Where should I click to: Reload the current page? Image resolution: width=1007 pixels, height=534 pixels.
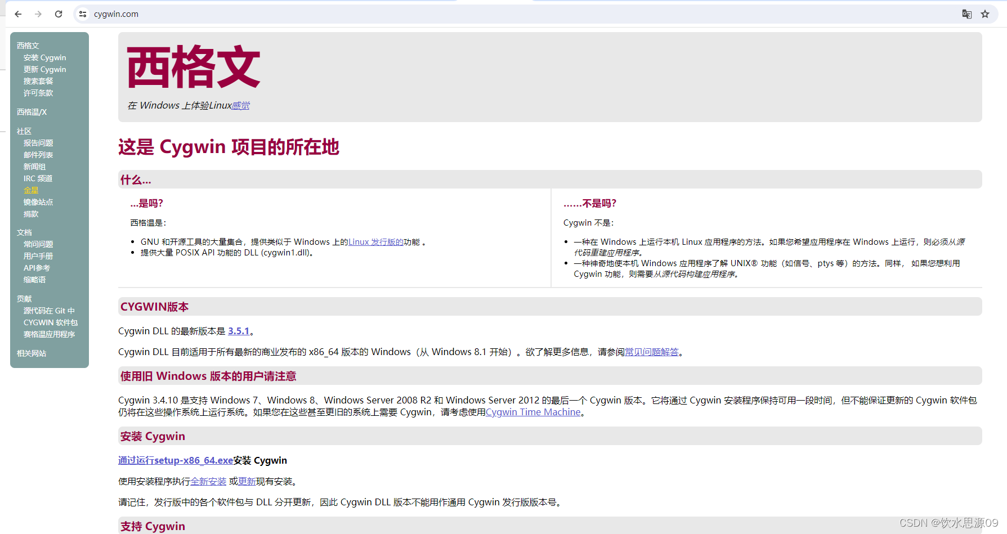[58, 14]
